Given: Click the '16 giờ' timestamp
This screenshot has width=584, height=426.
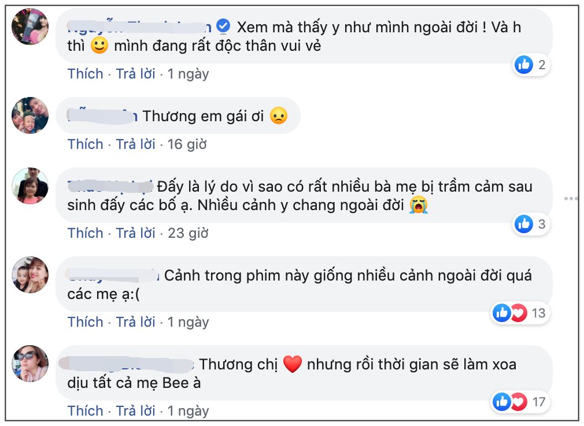Looking at the screenshot, I should 187,144.
